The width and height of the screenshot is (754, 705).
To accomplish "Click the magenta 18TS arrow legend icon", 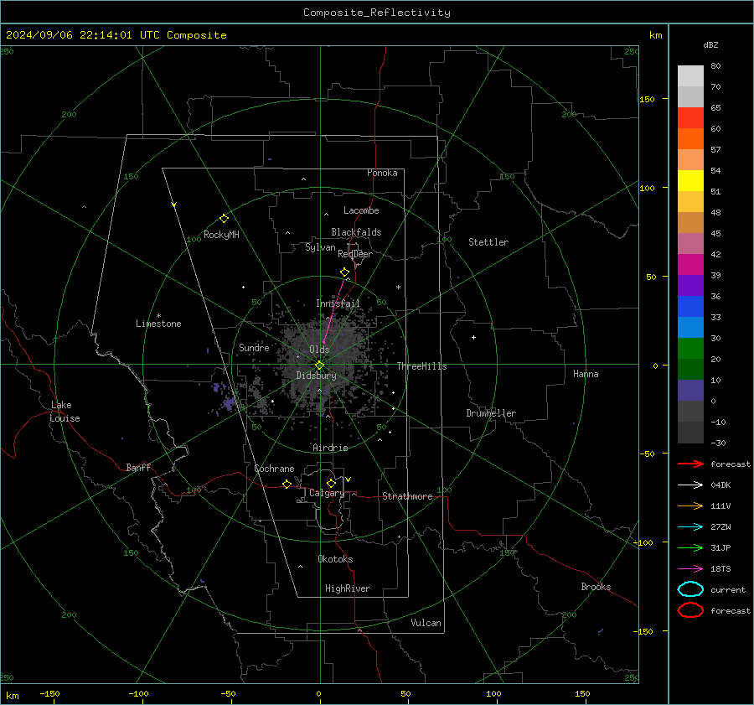I will (690, 569).
